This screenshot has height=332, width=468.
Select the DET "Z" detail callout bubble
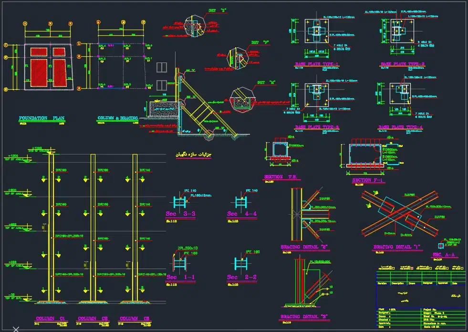[x=194, y=25]
